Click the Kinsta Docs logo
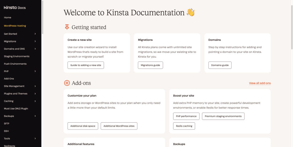Image resolution: width=293 pixels, height=147 pixels. (x=15, y=8)
